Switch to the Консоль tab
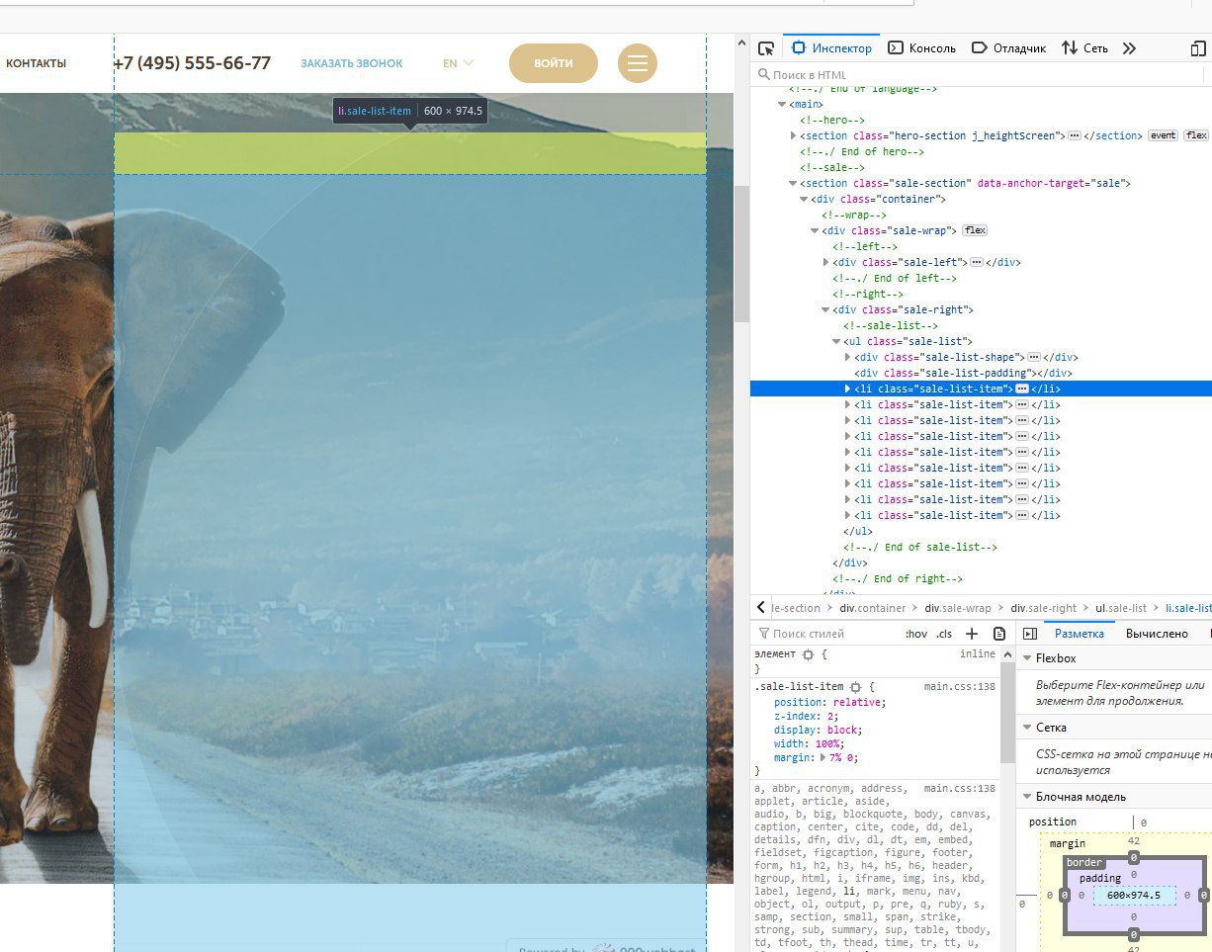 tap(921, 47)
